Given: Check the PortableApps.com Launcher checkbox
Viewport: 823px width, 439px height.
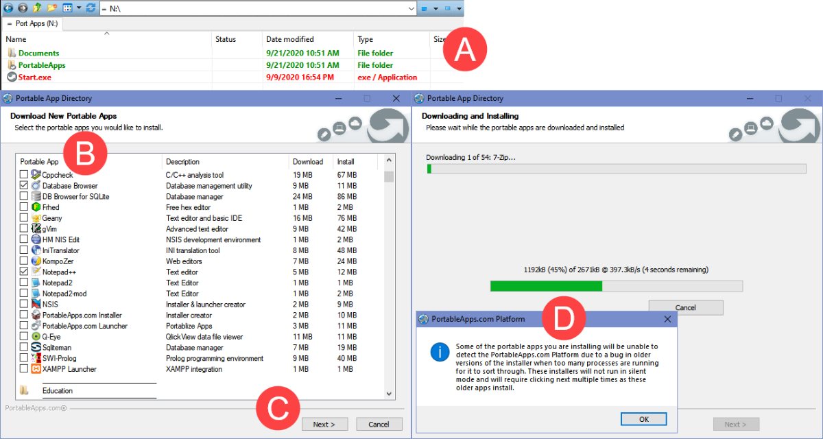Looking at the screenshot, I should pyautogui.click(x=24, y=326).
